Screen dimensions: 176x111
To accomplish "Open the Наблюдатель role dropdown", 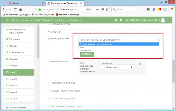I will point(117,67).
